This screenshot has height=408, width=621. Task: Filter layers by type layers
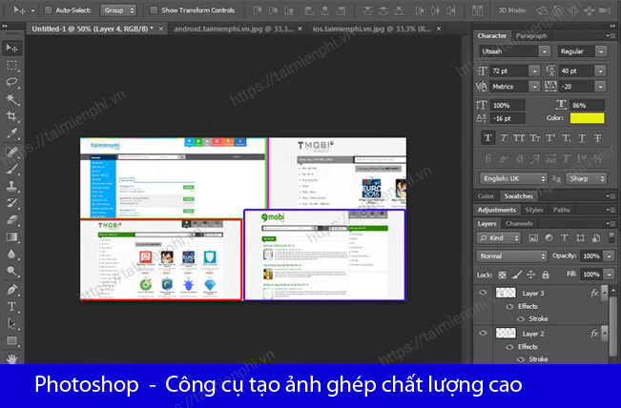tap(565, 237)
